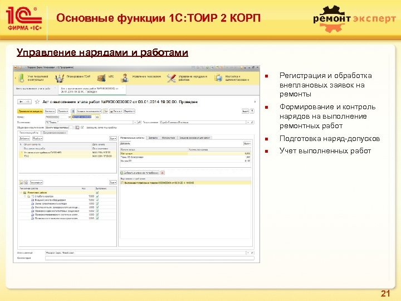Click the icon button next to the work time field

pos(77,128)
